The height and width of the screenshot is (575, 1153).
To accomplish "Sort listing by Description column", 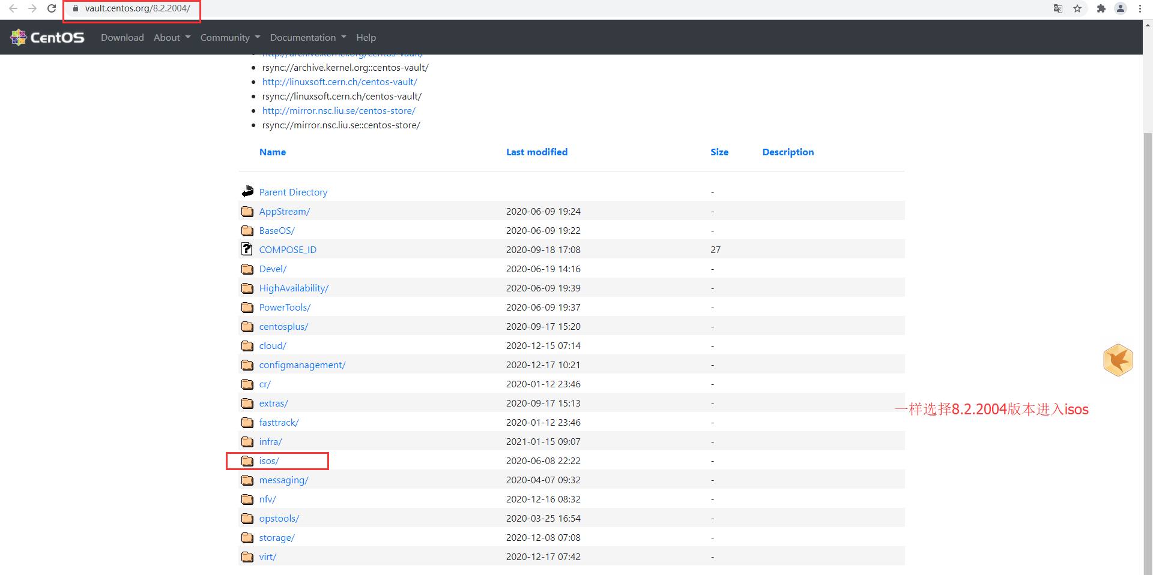I will point(788,152).
